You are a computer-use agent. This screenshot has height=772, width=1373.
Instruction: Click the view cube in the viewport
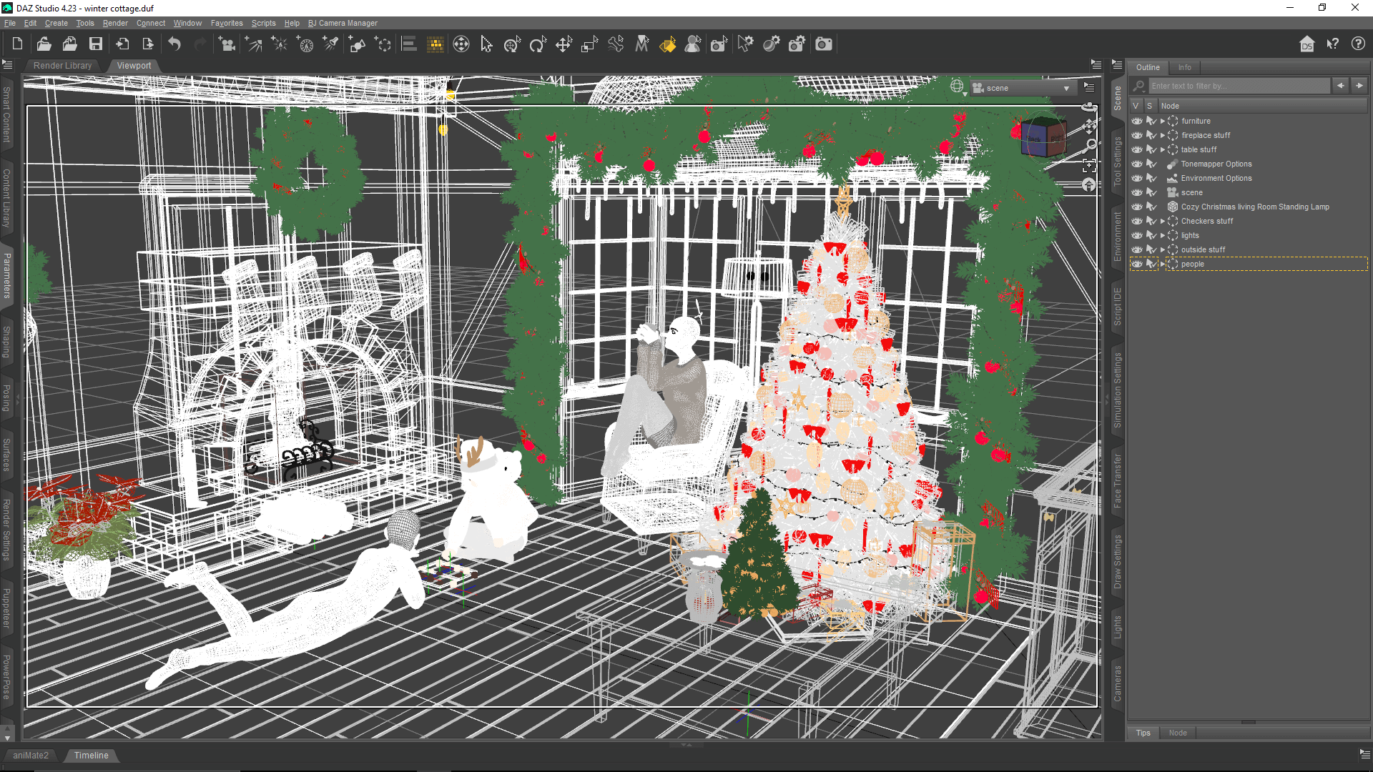click(1043, 136)
